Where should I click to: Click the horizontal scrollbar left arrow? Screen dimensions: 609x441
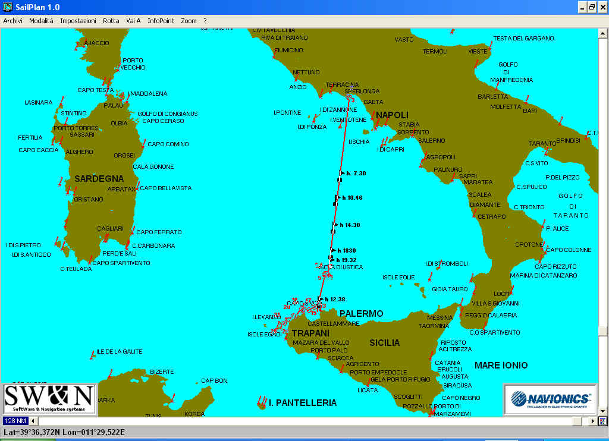pos(33,421)
